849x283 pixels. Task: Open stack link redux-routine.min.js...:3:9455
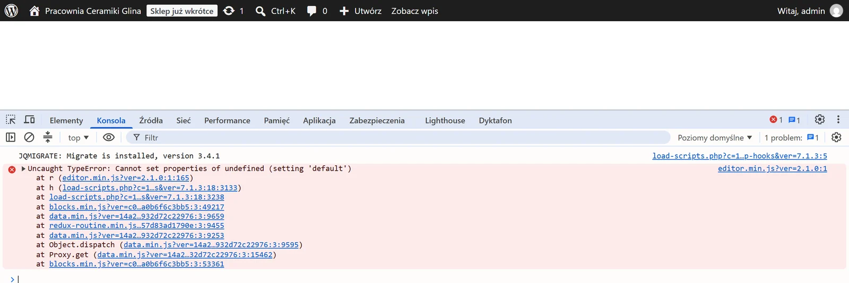coord(137,226)
